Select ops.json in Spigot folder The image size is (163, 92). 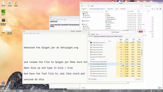pos(109,28)
